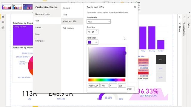Screen dimensions: 191x107
Task: Open the Model view icon
Action: pyautogui.click(x=3, y=28)
